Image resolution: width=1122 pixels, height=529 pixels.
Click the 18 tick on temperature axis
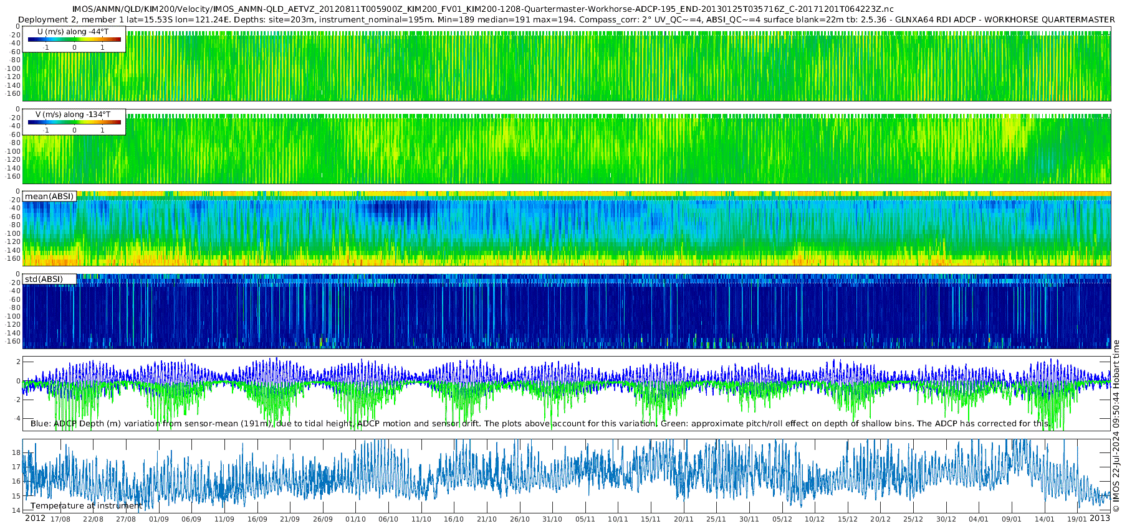(17, 452)
